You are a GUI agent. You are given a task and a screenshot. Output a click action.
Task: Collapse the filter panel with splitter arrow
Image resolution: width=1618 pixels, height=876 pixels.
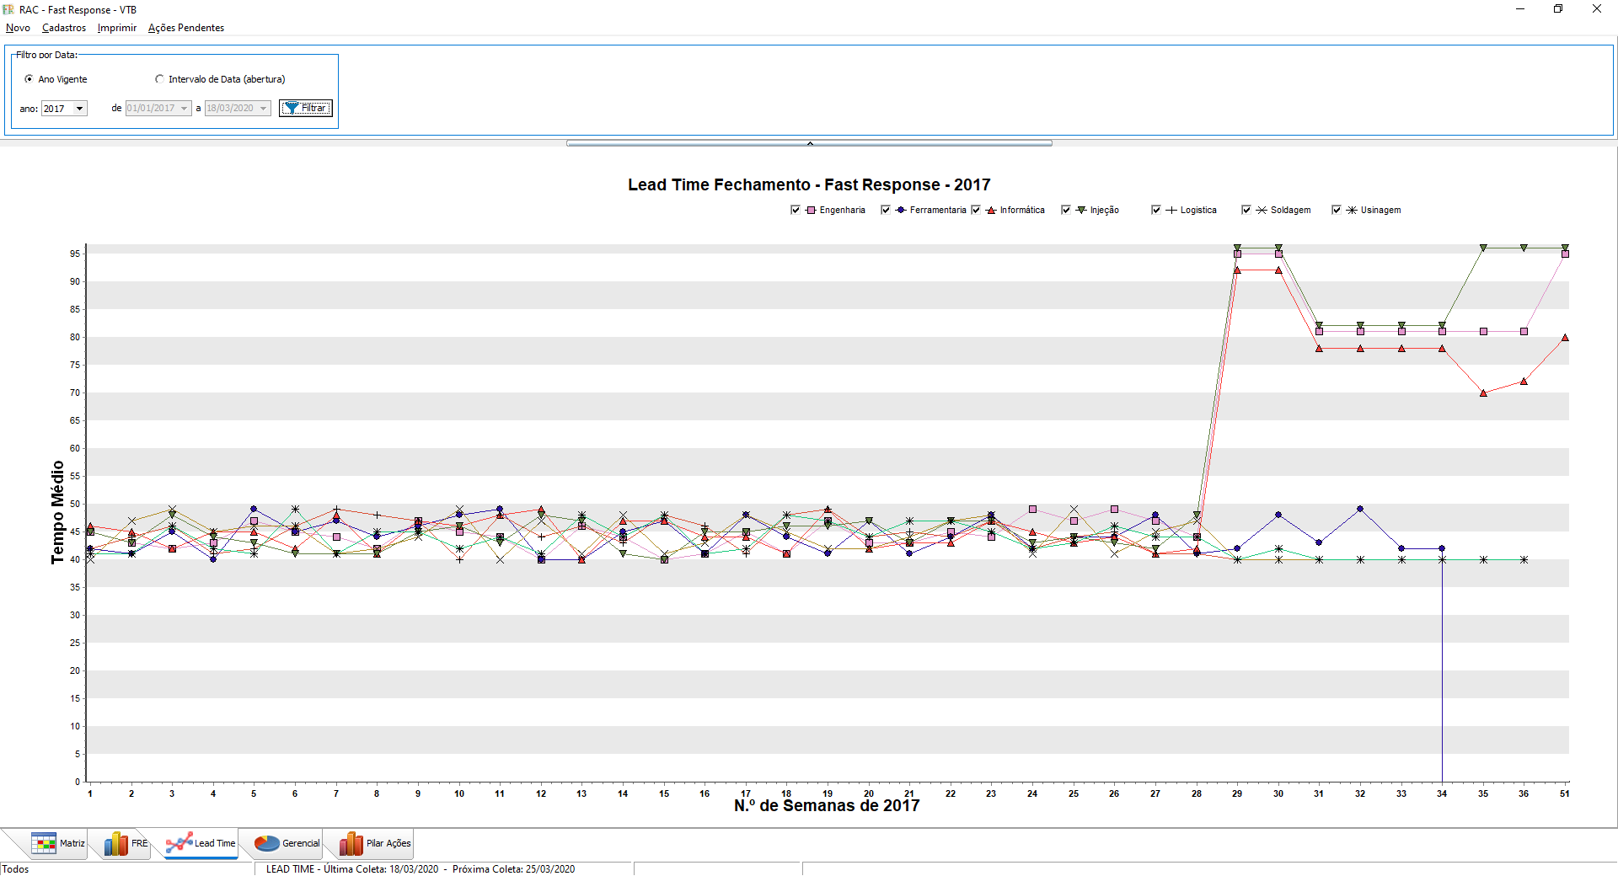(809, 143)
